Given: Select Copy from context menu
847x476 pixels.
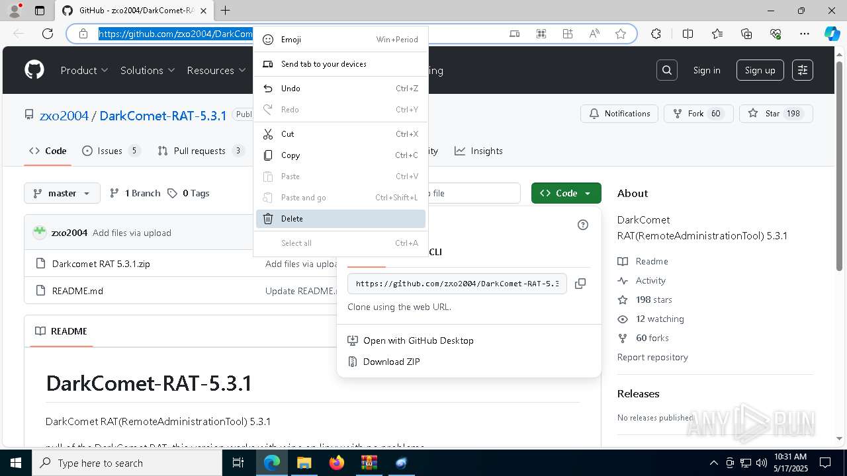Looking at the screenshot, I should [x=341, y=155].
